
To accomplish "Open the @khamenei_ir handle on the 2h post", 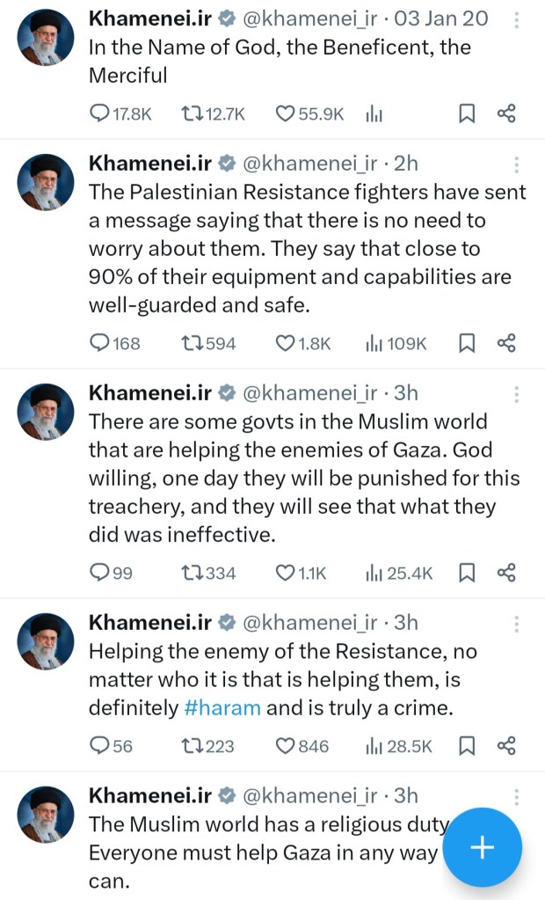I will point(309,163).
